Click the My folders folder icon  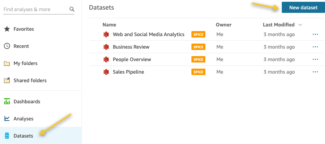point(7,63)
